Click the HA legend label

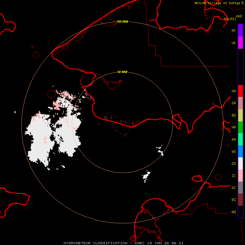click(234, 91)
